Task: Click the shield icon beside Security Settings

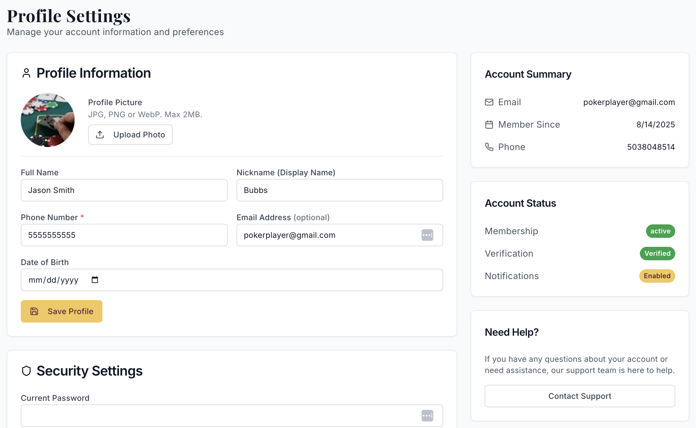Action: 26,371
